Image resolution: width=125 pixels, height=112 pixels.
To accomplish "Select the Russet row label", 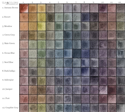I will point(6,17).
